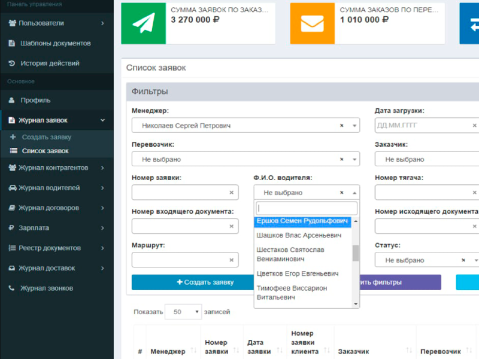Click the driver search input field

tap(307, 208)
